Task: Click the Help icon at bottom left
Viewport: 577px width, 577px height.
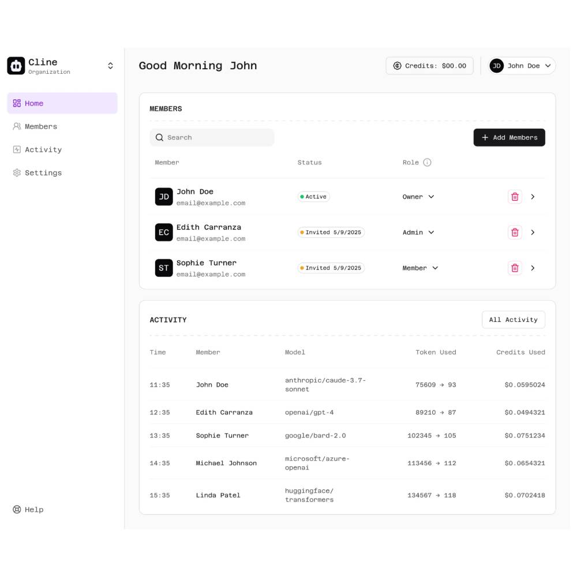Action: [16, 509]
